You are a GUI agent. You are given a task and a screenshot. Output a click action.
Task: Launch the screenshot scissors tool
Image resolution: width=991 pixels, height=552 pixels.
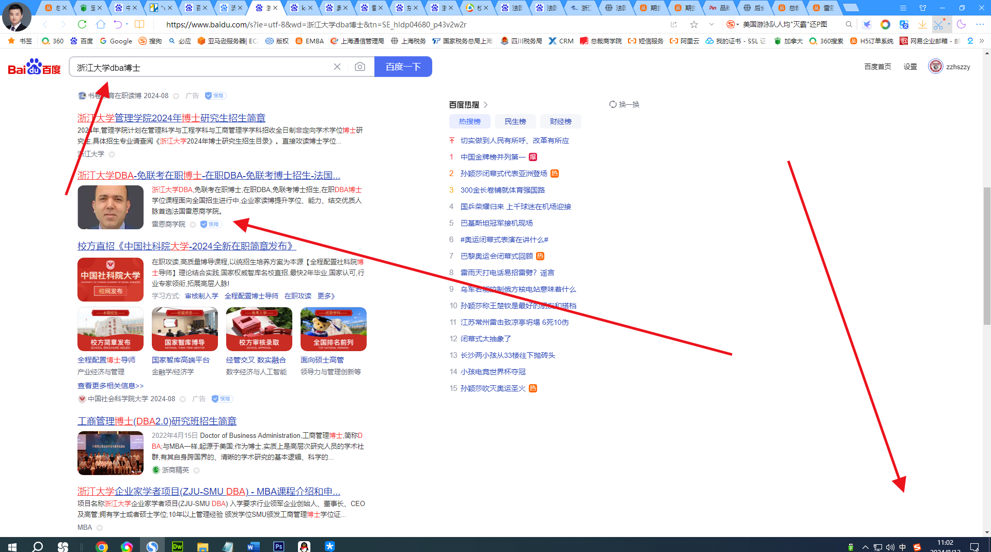point(940,24)
